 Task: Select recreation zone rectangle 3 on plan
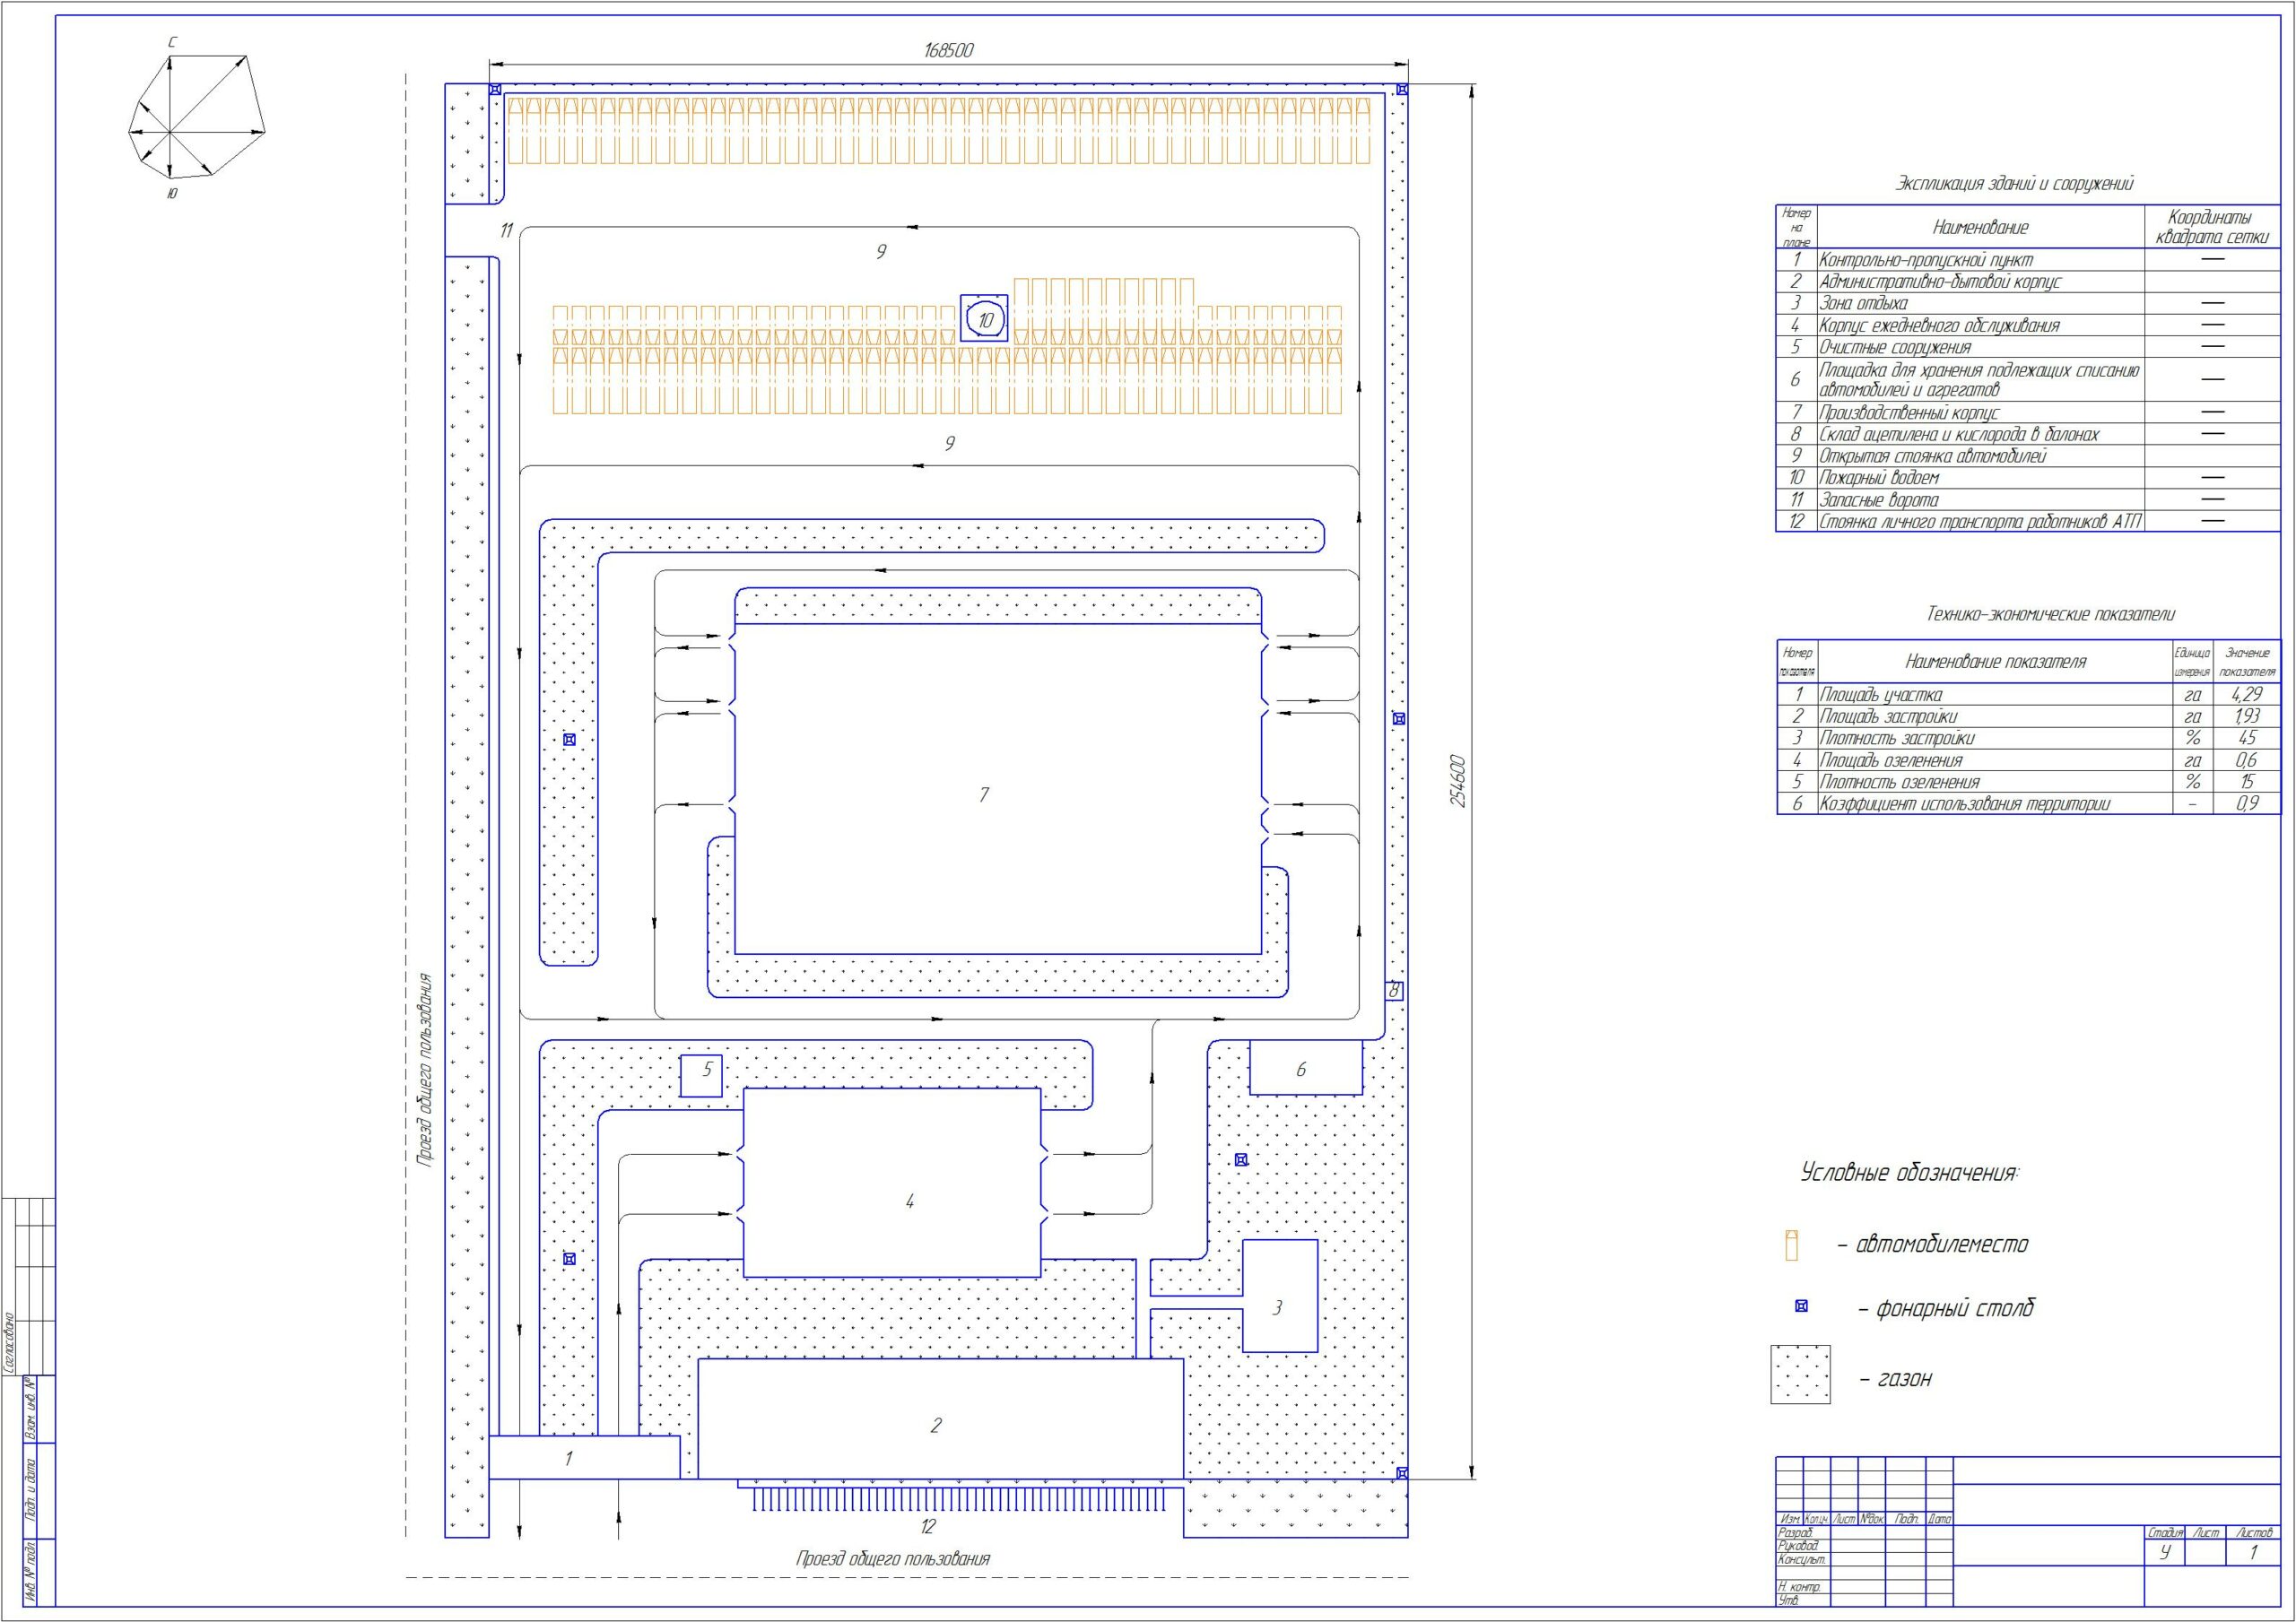(x=1280, y=1296)
